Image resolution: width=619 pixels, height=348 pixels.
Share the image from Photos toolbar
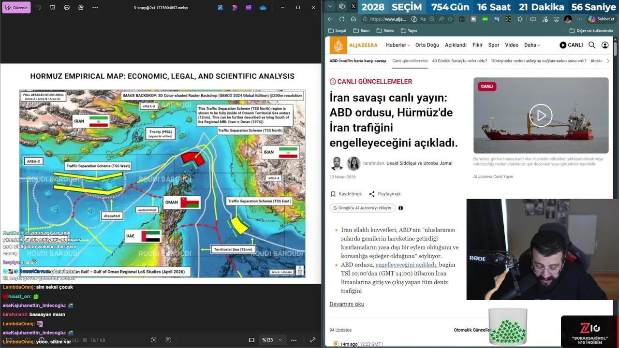click(81, 8)
